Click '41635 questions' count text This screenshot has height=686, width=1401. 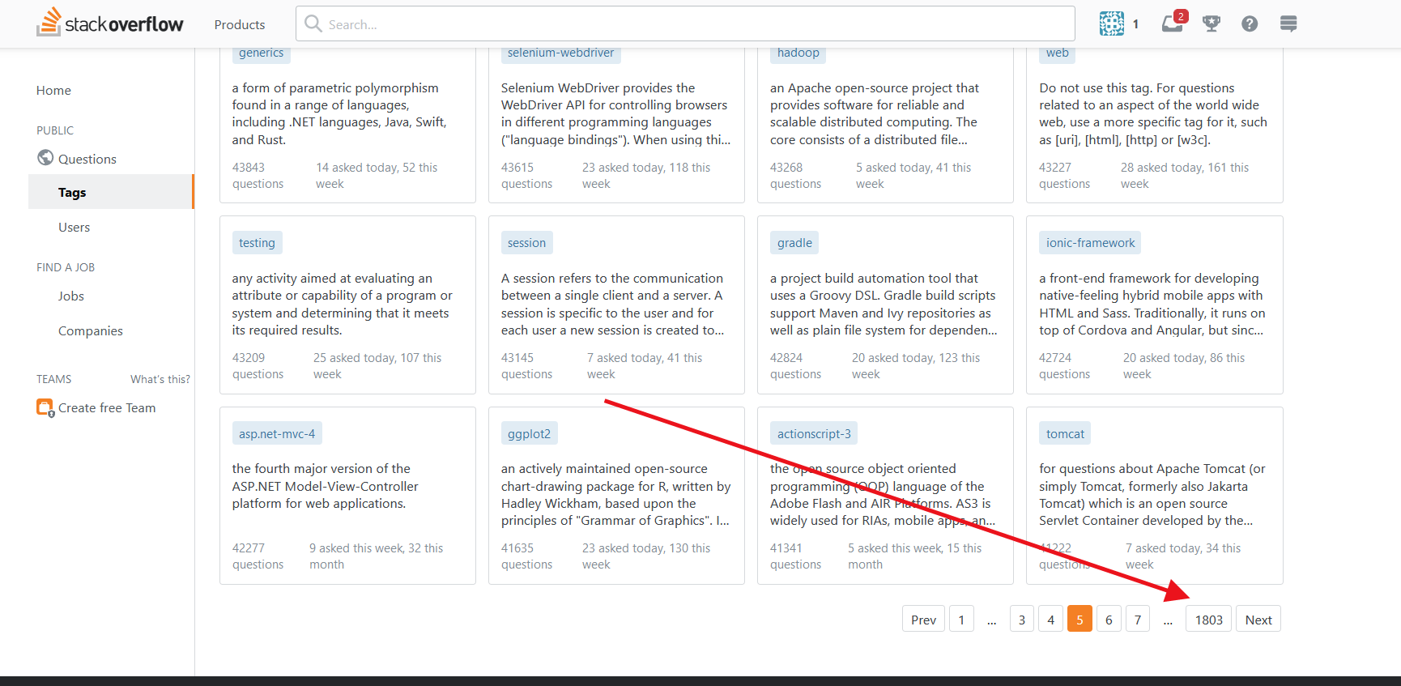(527, 556)
